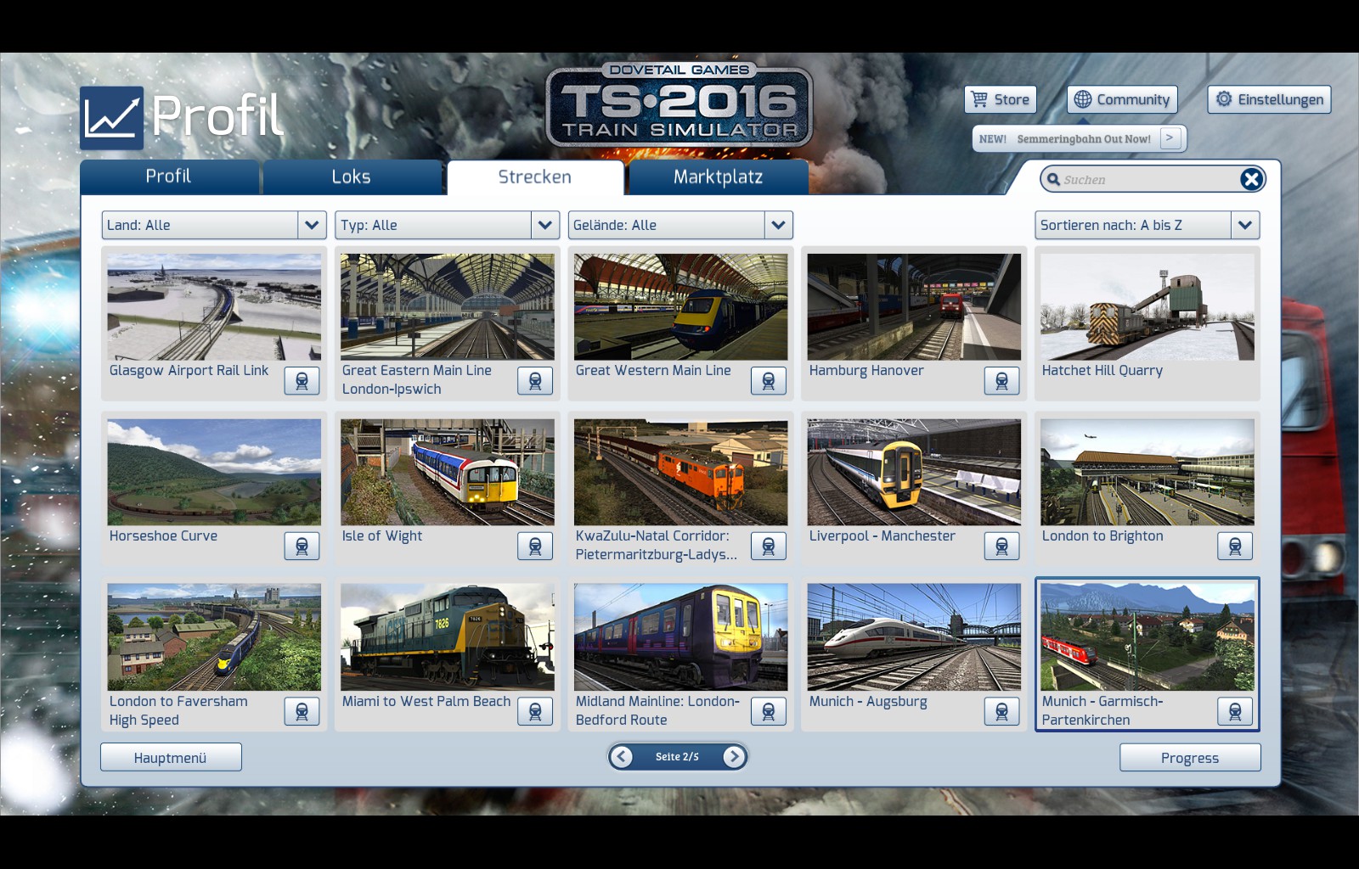The height and width of the screenshot is (869, 1359).
Task: Click the Hatchet Hill Quarry title
Action: pyautogui.click(x=1102, y=370)
